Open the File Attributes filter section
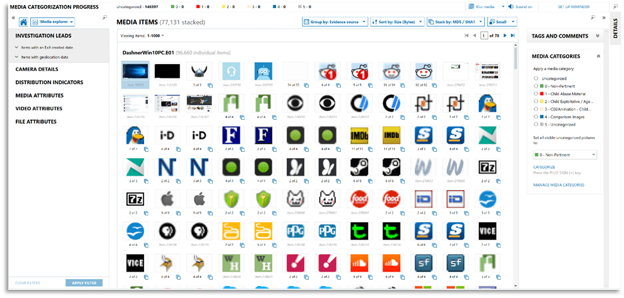Viewport: 624px width, 298px height. coord(36,122)
